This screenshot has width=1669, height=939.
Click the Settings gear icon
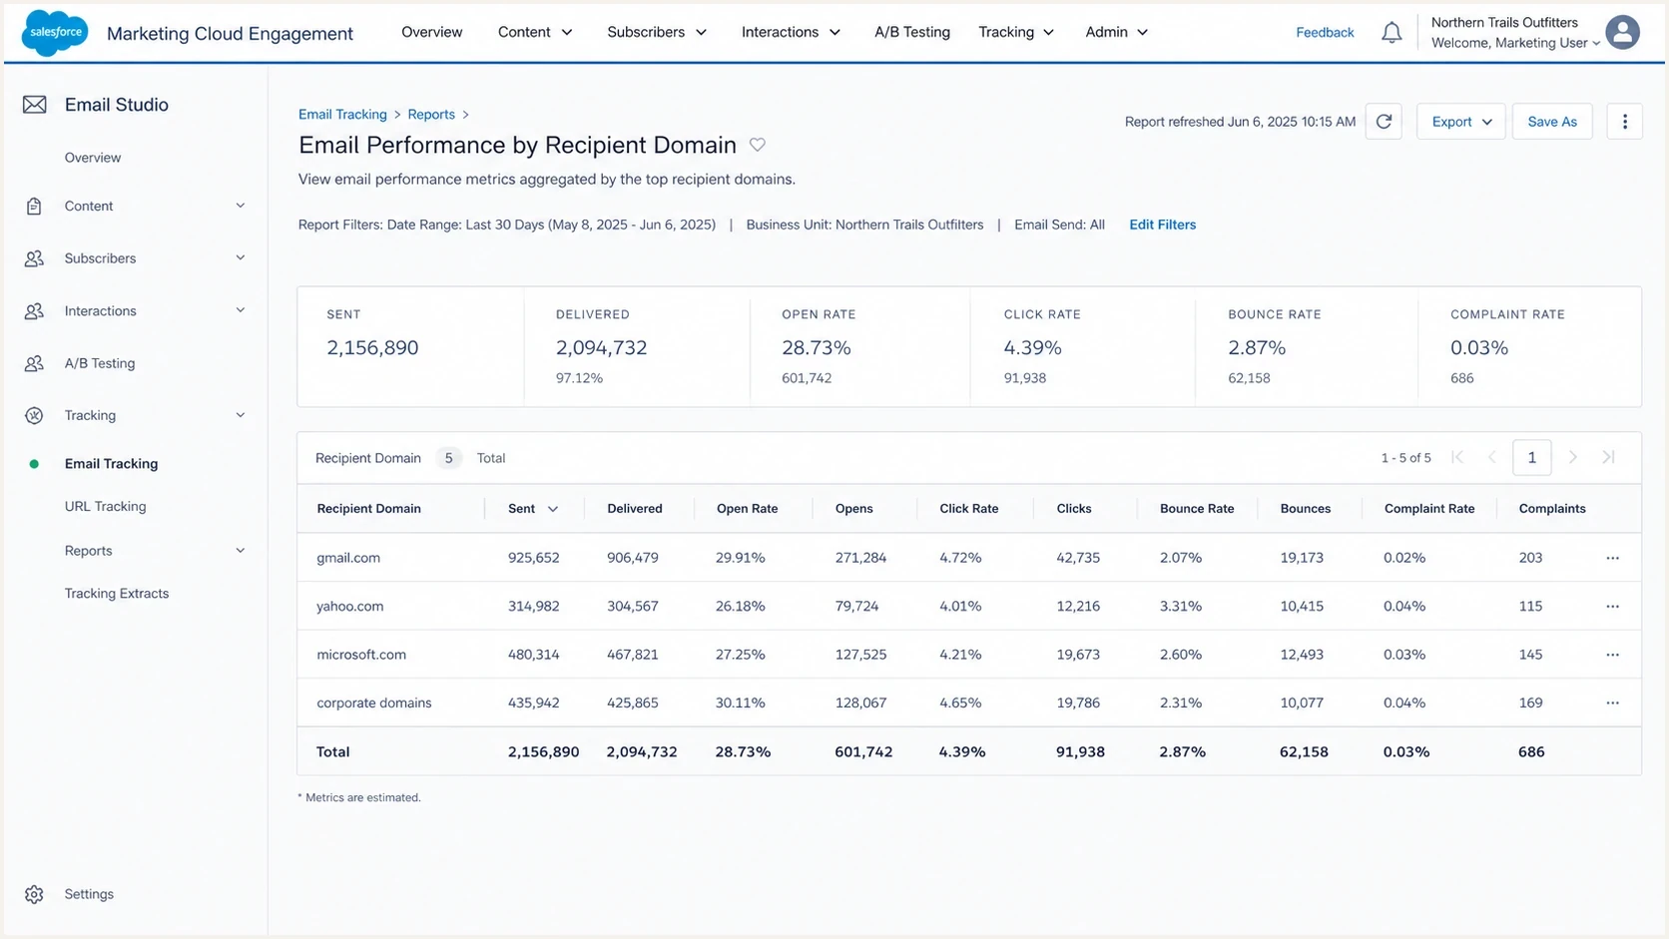pyautogui.click(x=34, y=894)
